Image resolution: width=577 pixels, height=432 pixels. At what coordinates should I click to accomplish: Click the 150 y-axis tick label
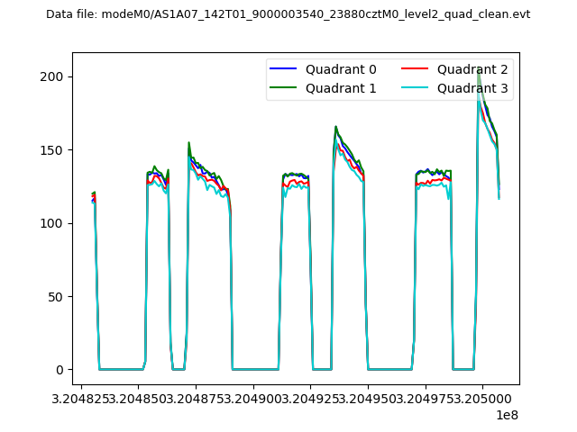click(54, 149)
